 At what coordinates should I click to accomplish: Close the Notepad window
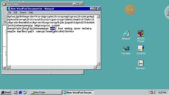click(98, 9)
